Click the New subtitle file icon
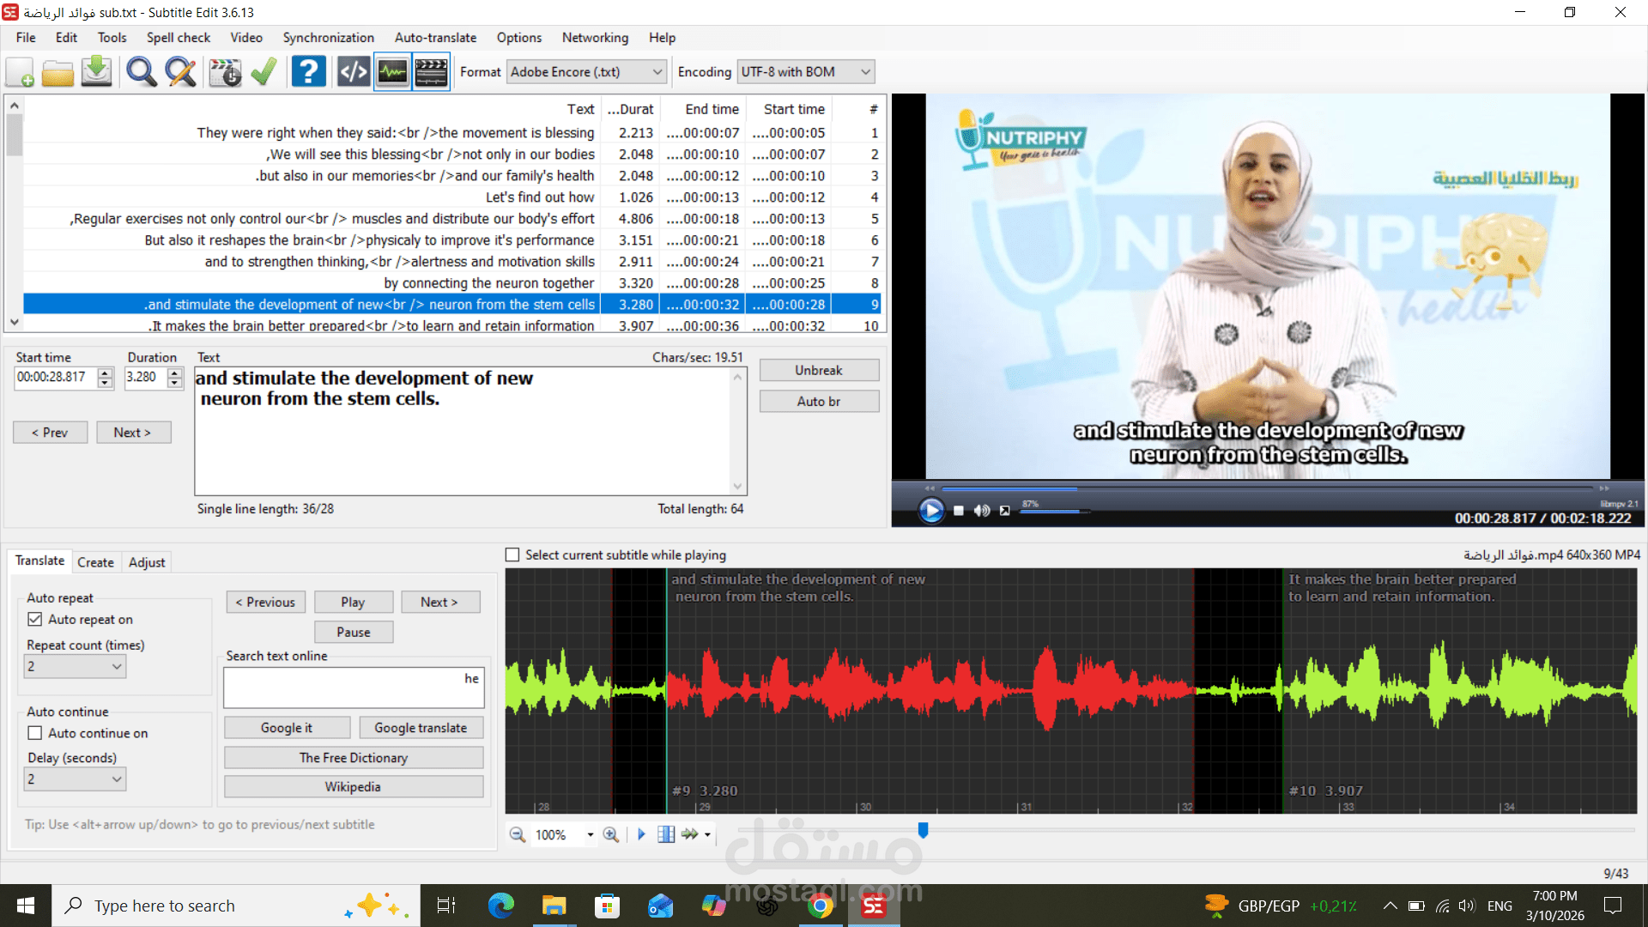1648x927 pixels. click(20, 72)
